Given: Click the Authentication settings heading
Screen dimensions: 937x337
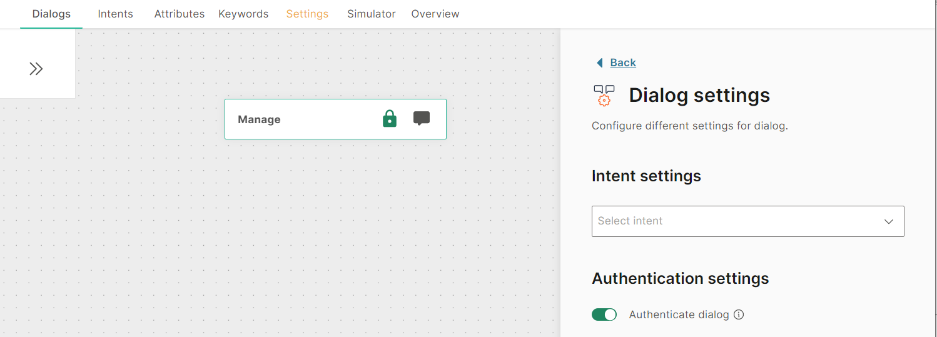Looking at the screenshot, I should [x=680, y=278].
